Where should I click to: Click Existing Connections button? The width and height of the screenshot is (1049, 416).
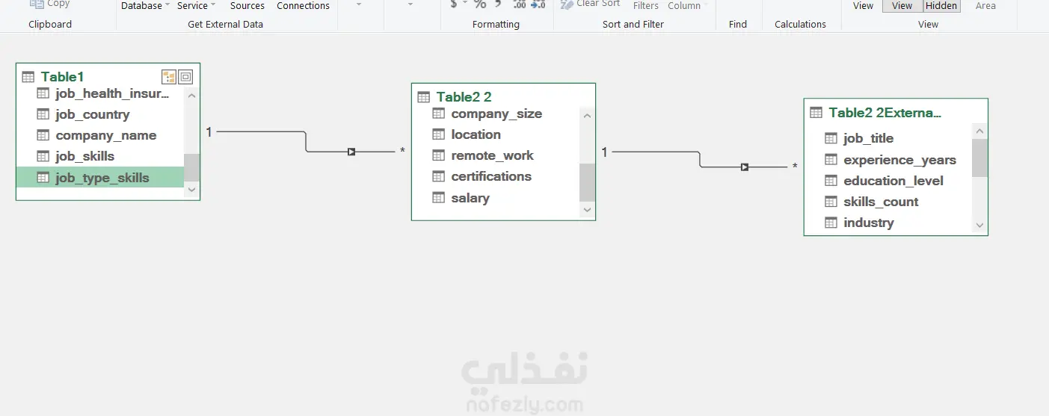303,5
